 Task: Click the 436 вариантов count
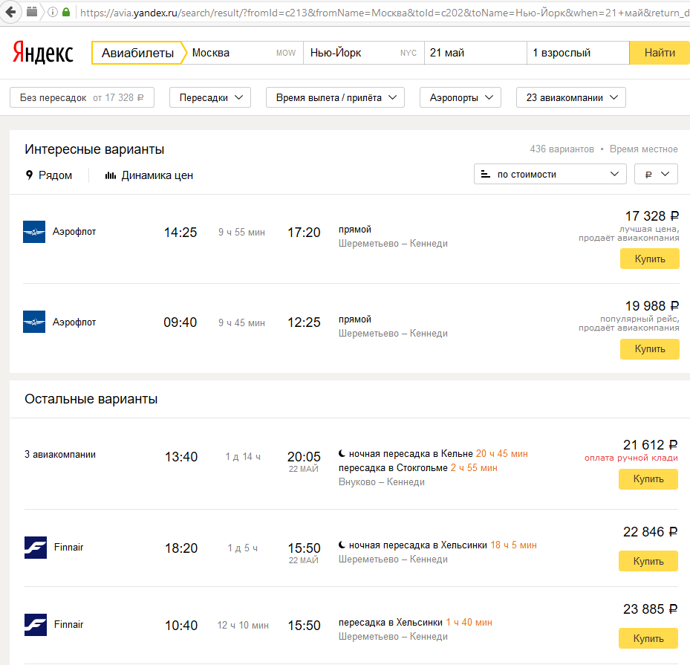[562, 149]
